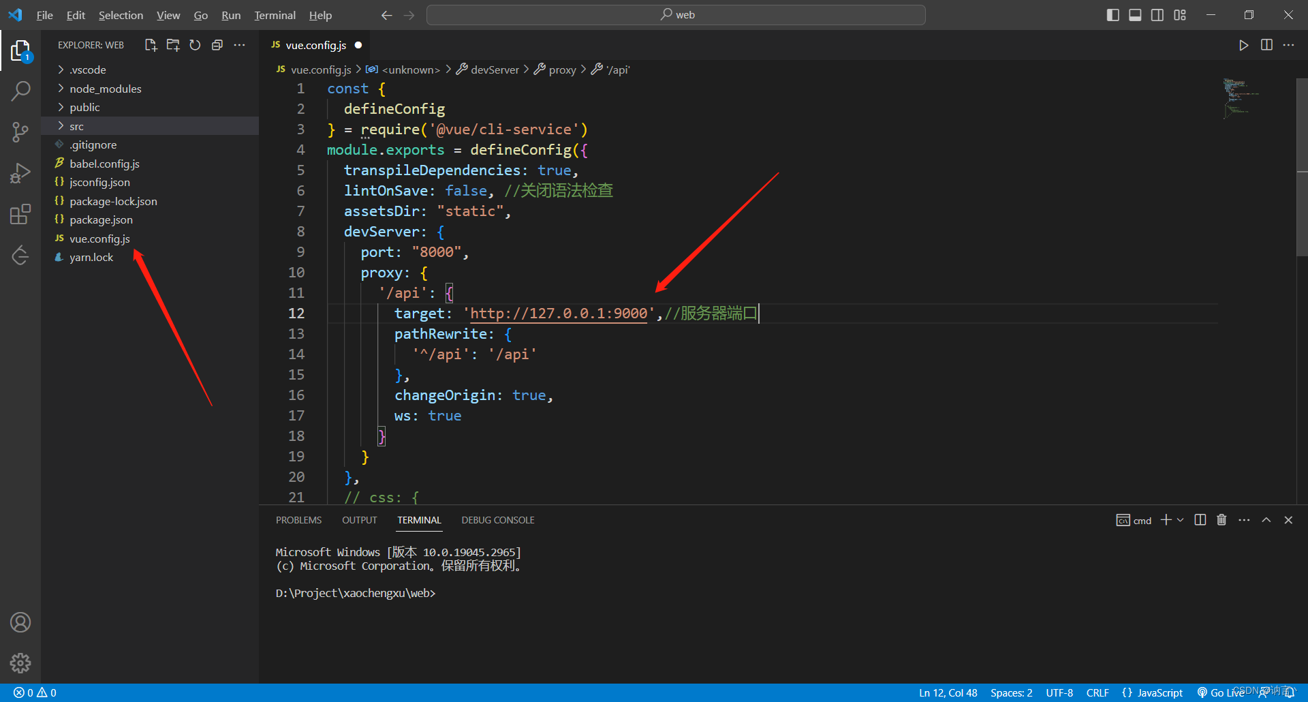Viewport: 1308px width, 702px height.
Task: Toggle the primary side bar layout icon
Action: tap(1112, 15)
